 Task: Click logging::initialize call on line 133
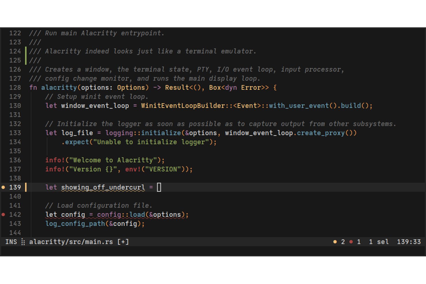tap(143, 133)
